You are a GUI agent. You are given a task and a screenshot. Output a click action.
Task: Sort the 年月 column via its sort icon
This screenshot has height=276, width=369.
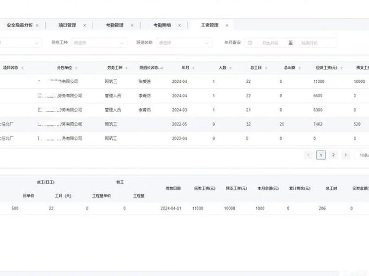(193, 68)
